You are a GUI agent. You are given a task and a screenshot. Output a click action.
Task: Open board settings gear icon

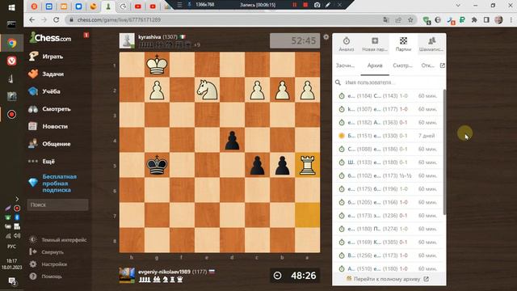326,37
